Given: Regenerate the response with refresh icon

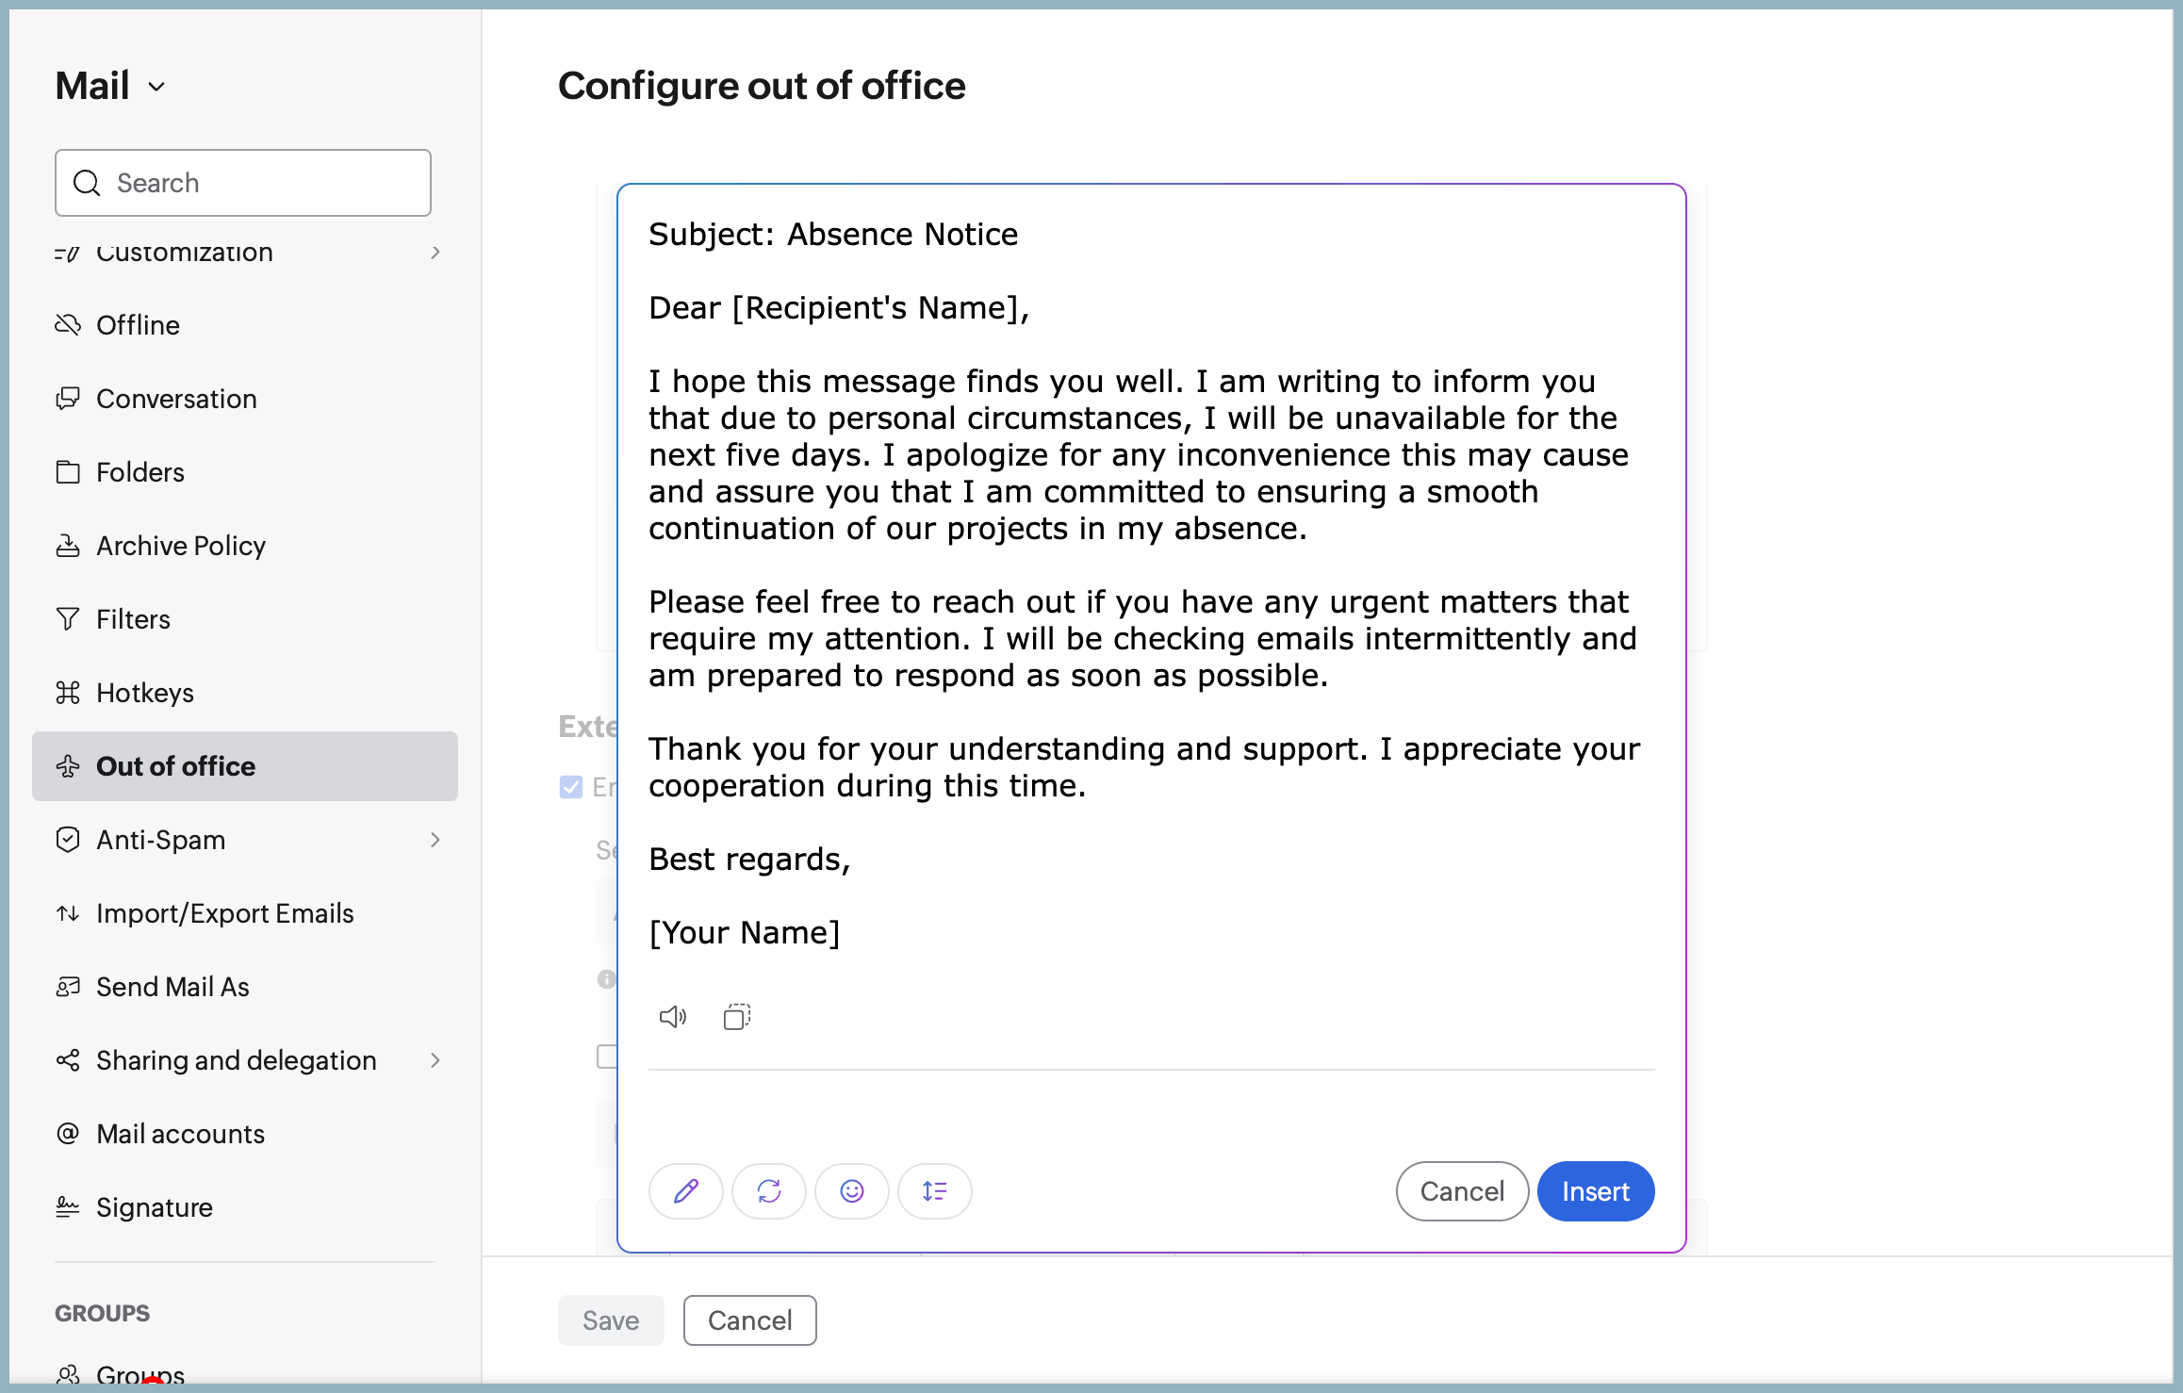Looking at the screenshot, I should (769, 1191).
